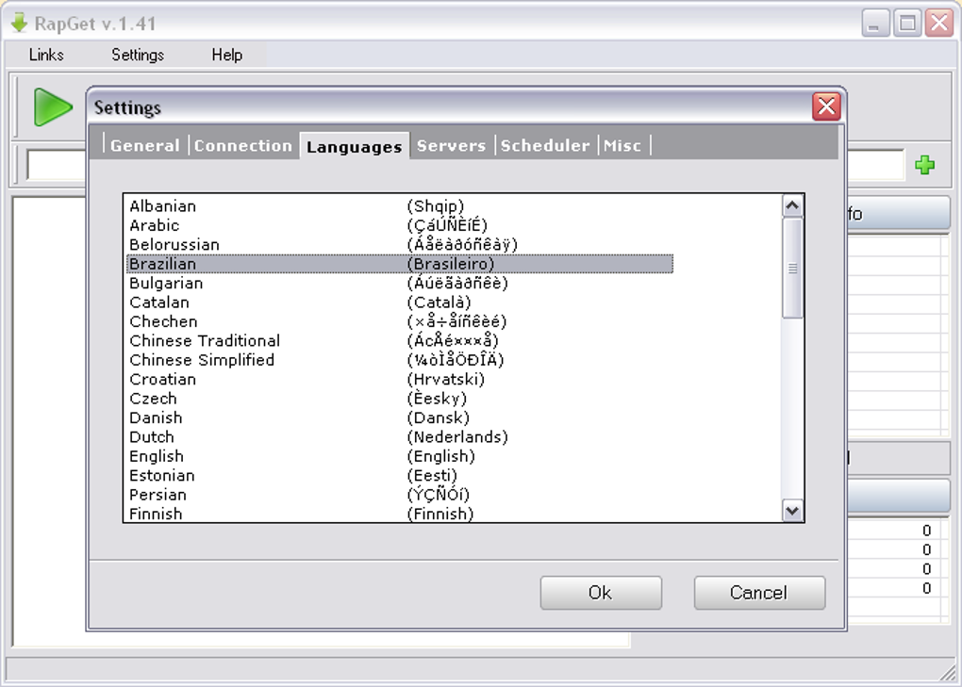Minimize the RapGet window

pyautogui.click(x=875, y=24)
